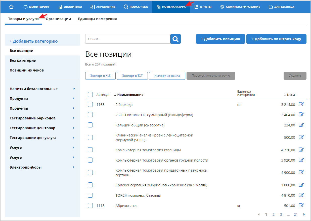This screenshot has width=311, height=221.
Task: Click into the 'Поиск...' search field
Action: tap(128, 39)
